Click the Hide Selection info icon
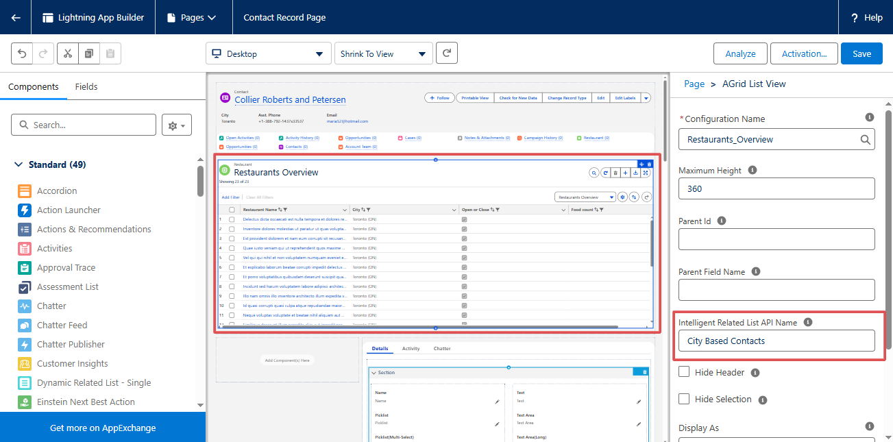 763,400
